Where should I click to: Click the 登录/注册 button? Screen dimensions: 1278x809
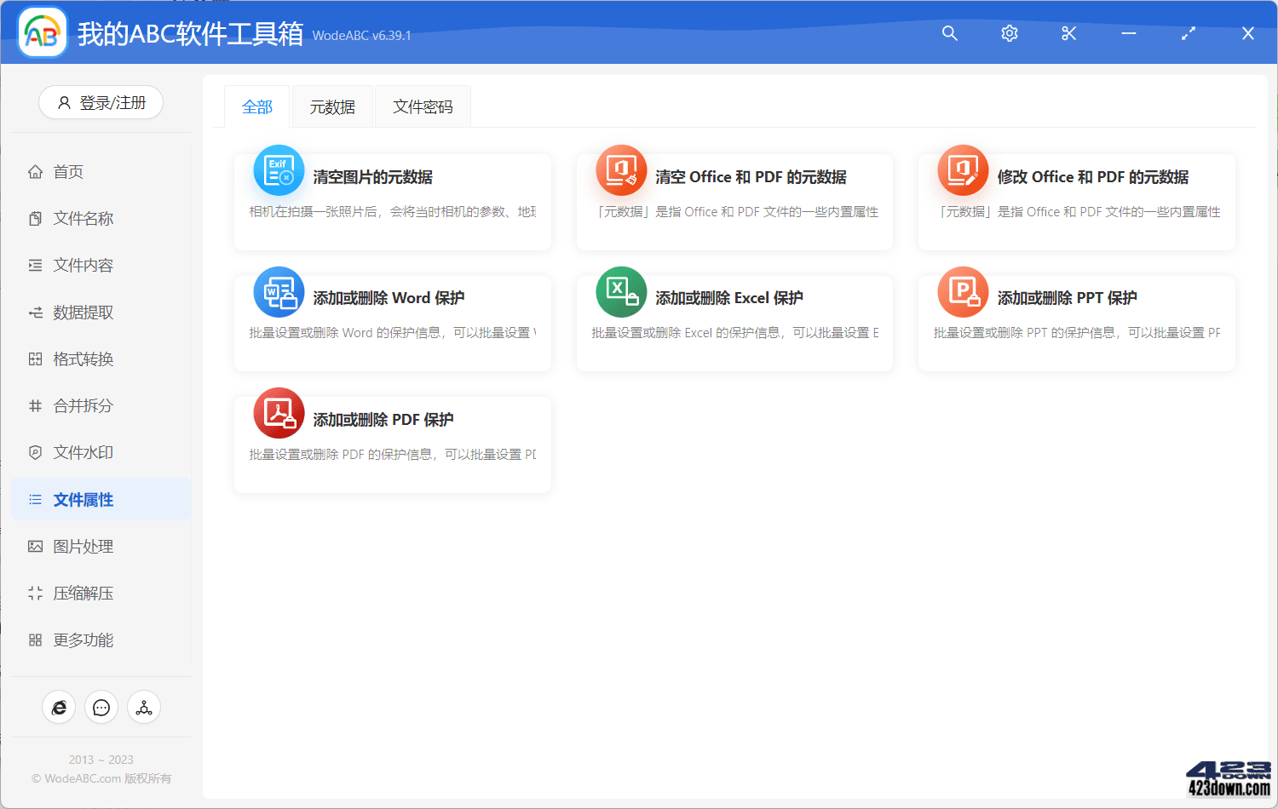point(101,102)
